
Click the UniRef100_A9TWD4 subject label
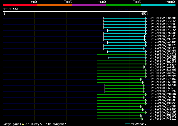pos(163,94)
